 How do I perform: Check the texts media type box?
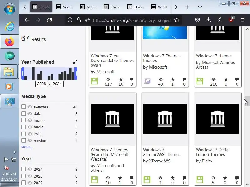click(x=24, y=134)
